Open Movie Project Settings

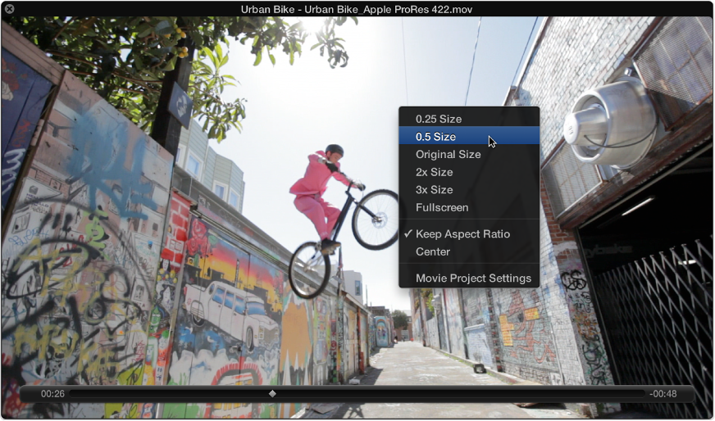(x=469, y=278)
